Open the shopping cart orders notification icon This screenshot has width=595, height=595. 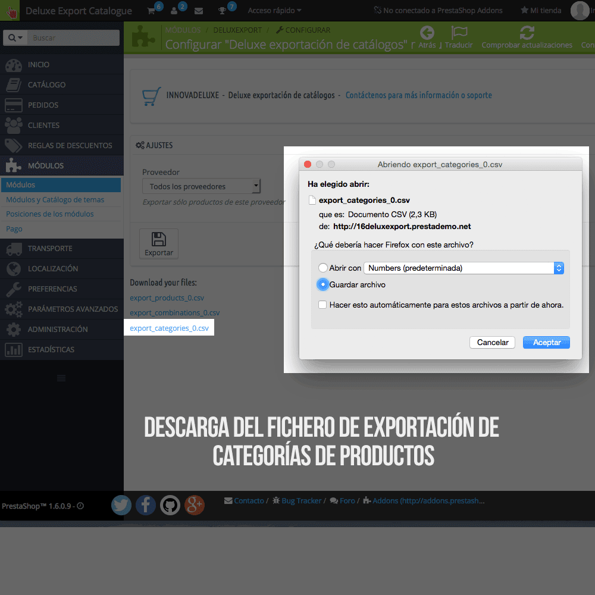[151, 11]
